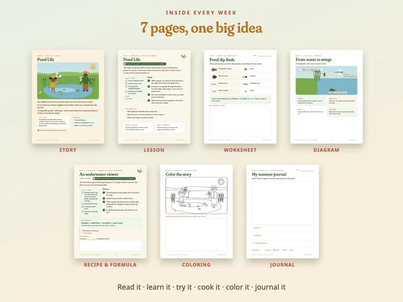
Task: Click the '7 pages, one big idea' headline
Action: [x=201, y=28]
